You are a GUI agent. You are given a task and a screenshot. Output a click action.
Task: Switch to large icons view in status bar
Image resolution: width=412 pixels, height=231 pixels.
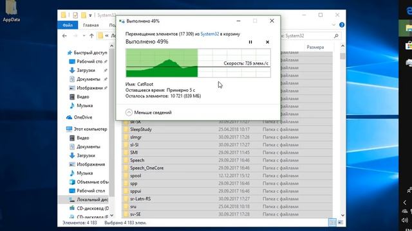point(340,223)
